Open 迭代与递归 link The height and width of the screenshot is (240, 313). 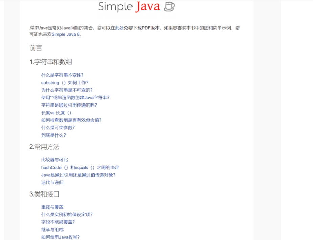[x=52, y=182]
